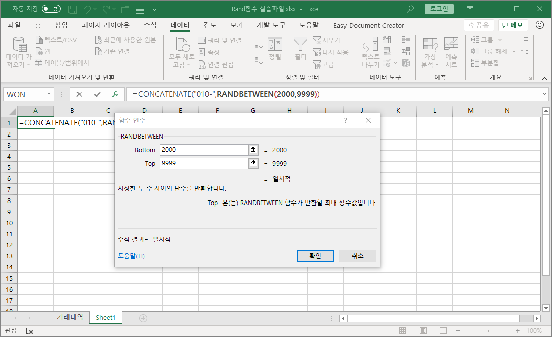Click the 공유 share button
The image size is (552, 337).
479,25
